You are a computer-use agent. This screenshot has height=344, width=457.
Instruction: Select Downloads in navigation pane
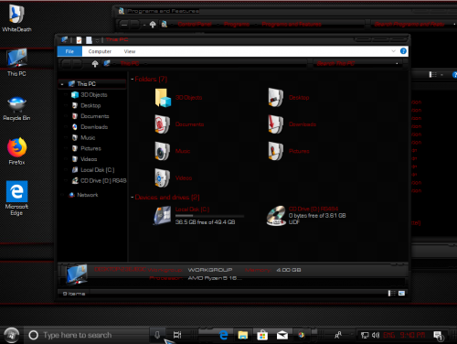(x=94, y=127)
